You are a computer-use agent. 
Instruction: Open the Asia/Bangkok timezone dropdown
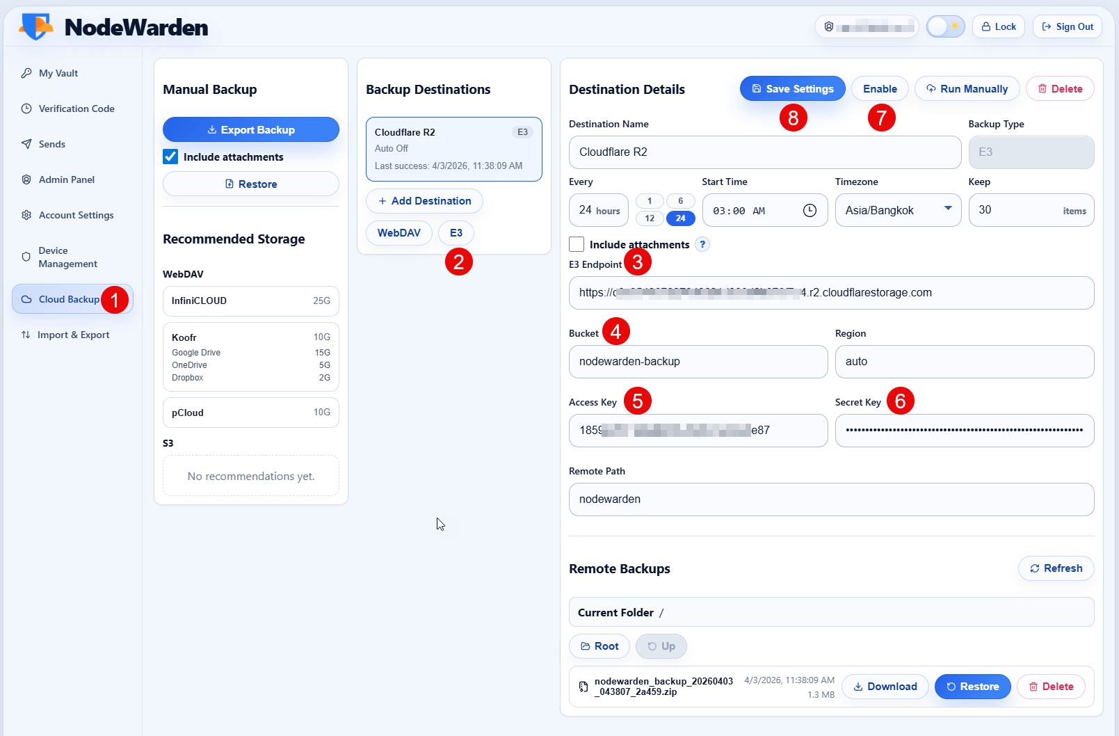(x=898, y=210)
